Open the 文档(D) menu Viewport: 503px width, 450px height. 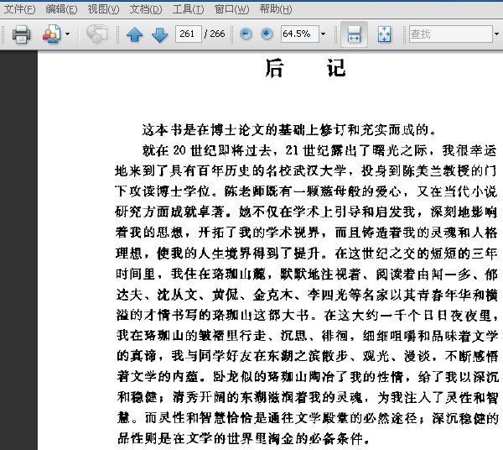coord(146,9)
